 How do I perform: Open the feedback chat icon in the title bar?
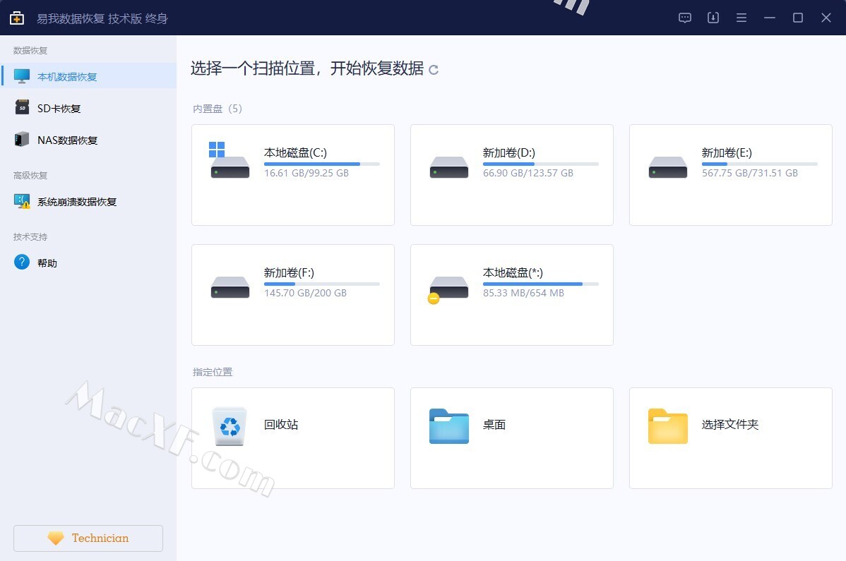[x=685, y=18]
